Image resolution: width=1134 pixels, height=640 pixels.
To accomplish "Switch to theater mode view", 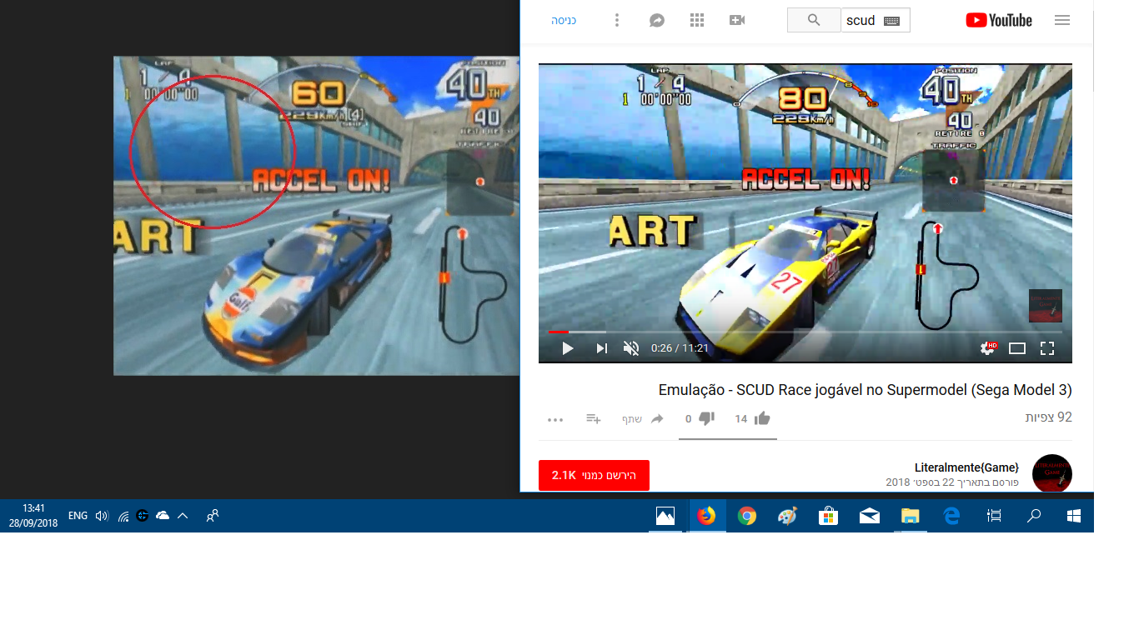I will (x=1017, y=348).
